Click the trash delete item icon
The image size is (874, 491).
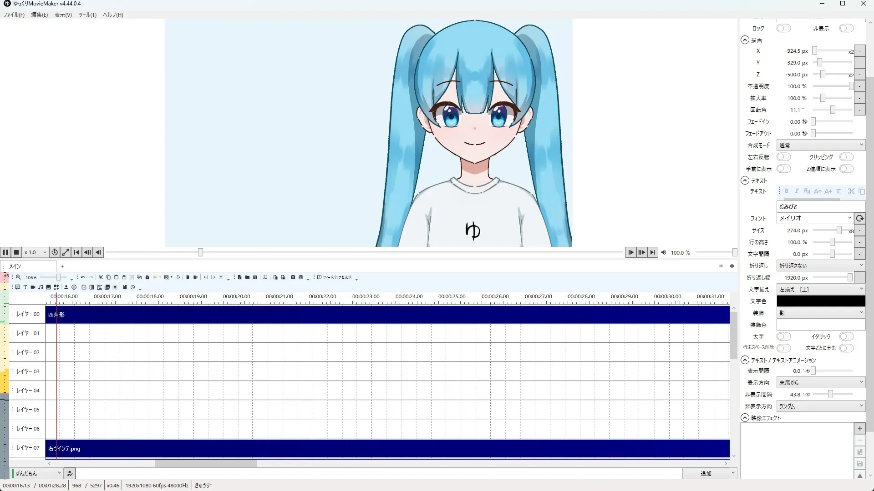coord(188,277)
